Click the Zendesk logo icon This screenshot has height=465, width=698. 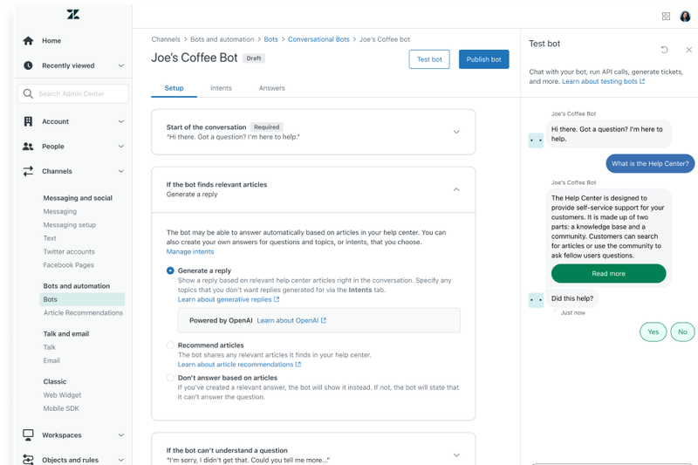[x=72, y=15]
